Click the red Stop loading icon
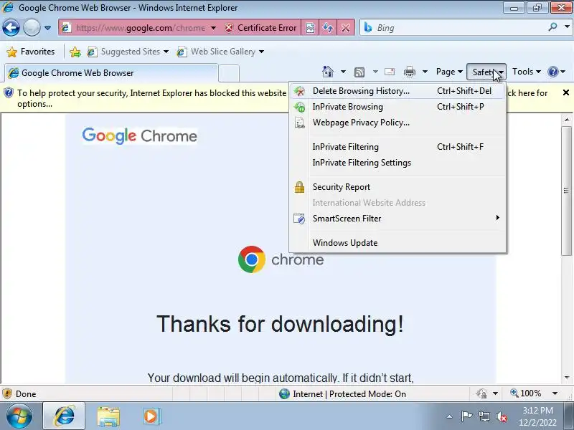574x430 pixels. coord(346,28)
